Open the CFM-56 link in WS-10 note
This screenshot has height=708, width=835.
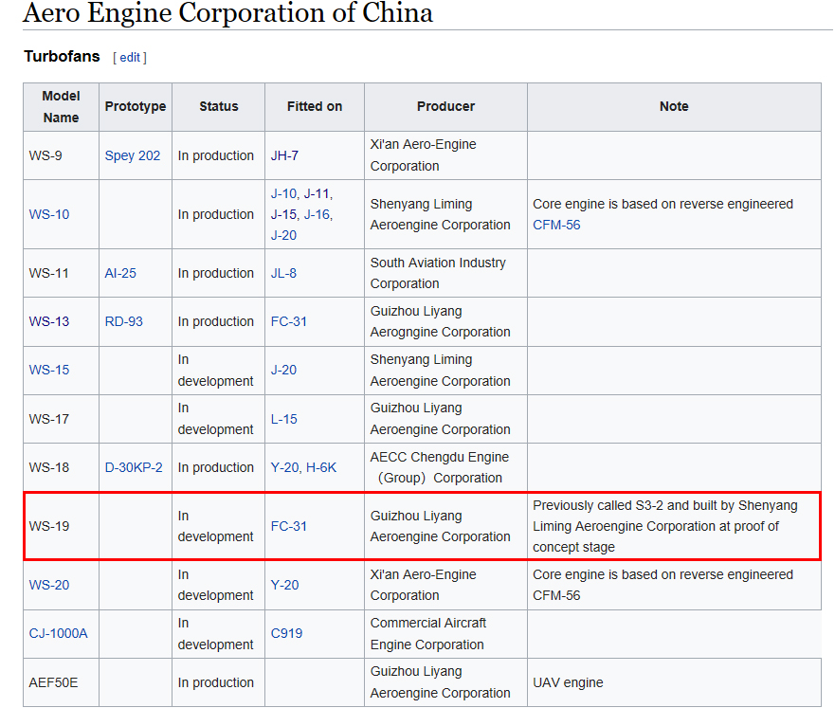(x=556, y=225)
